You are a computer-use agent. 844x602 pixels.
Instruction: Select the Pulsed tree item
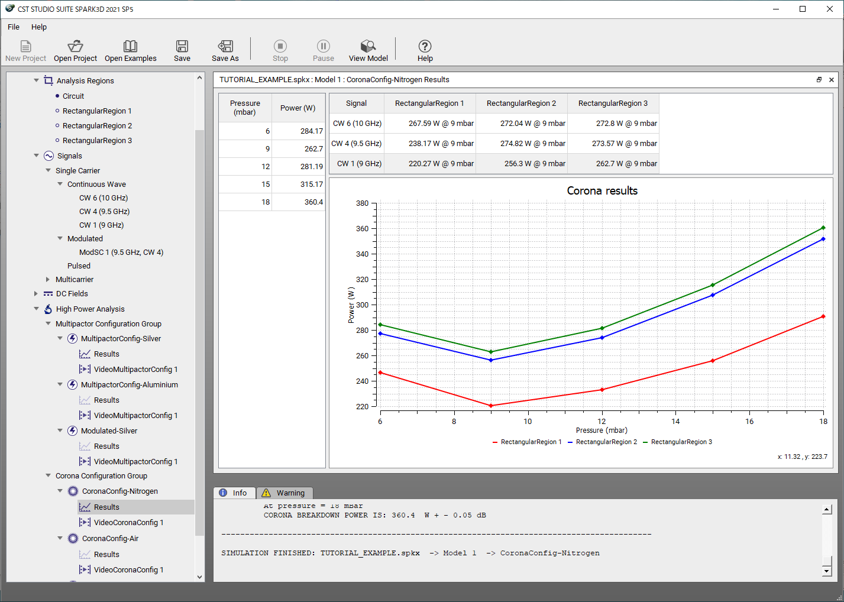(x=79, y=266)
